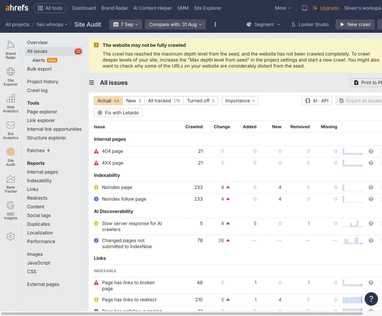Open Rank Tracker in the left sidebar

[11, 184]
